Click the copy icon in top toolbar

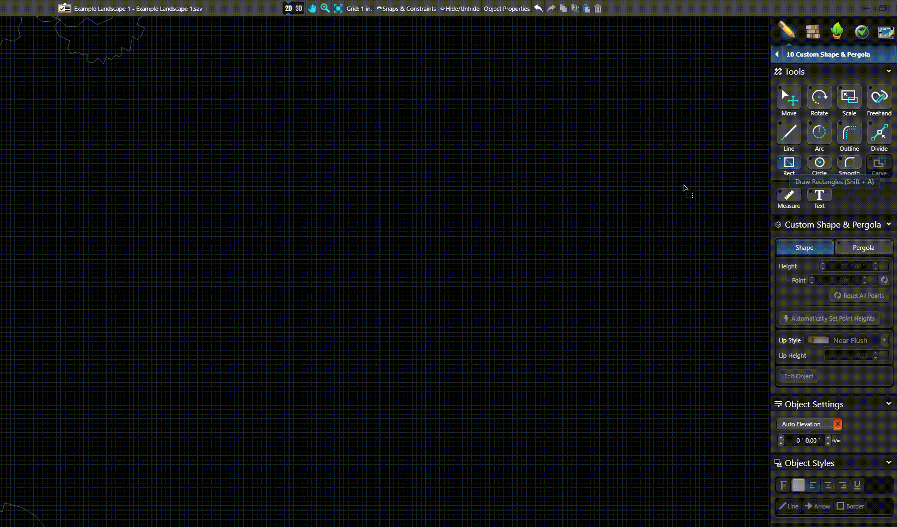click(563, 8)
